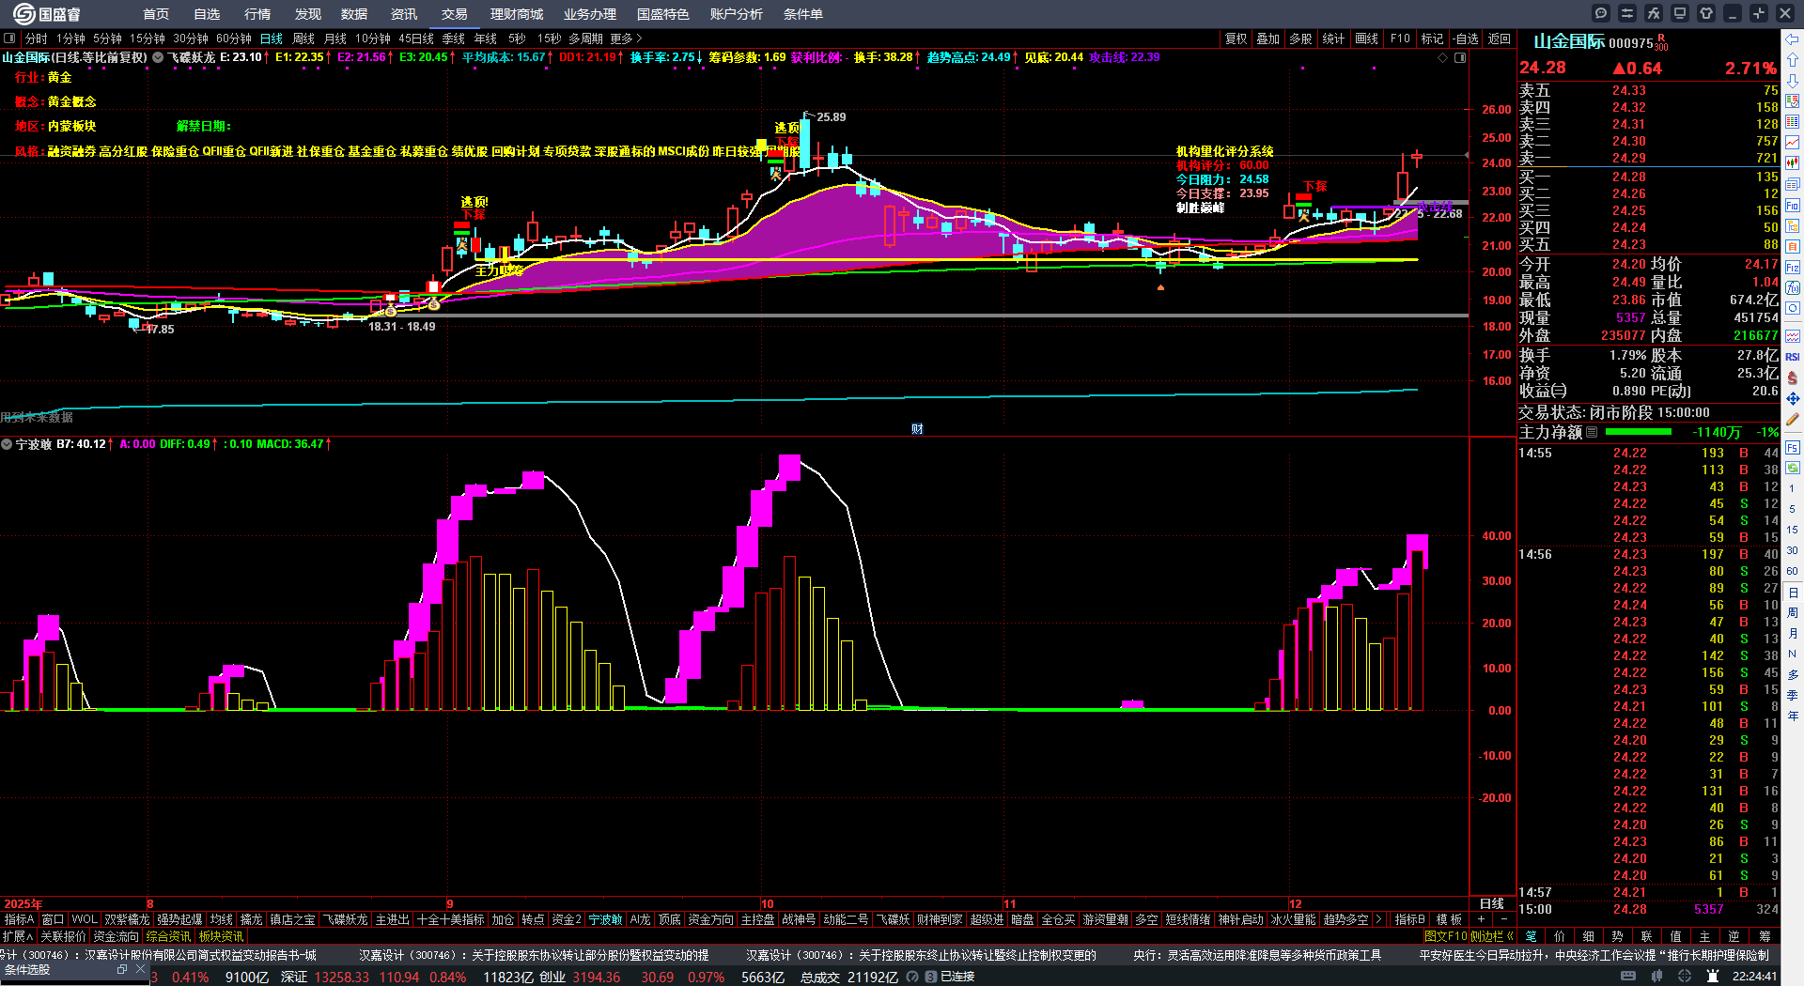The height and width of the screenshot is (986, 1804).
Task: Open the 多周期 multi-period selector
Action: coord(585,39)
